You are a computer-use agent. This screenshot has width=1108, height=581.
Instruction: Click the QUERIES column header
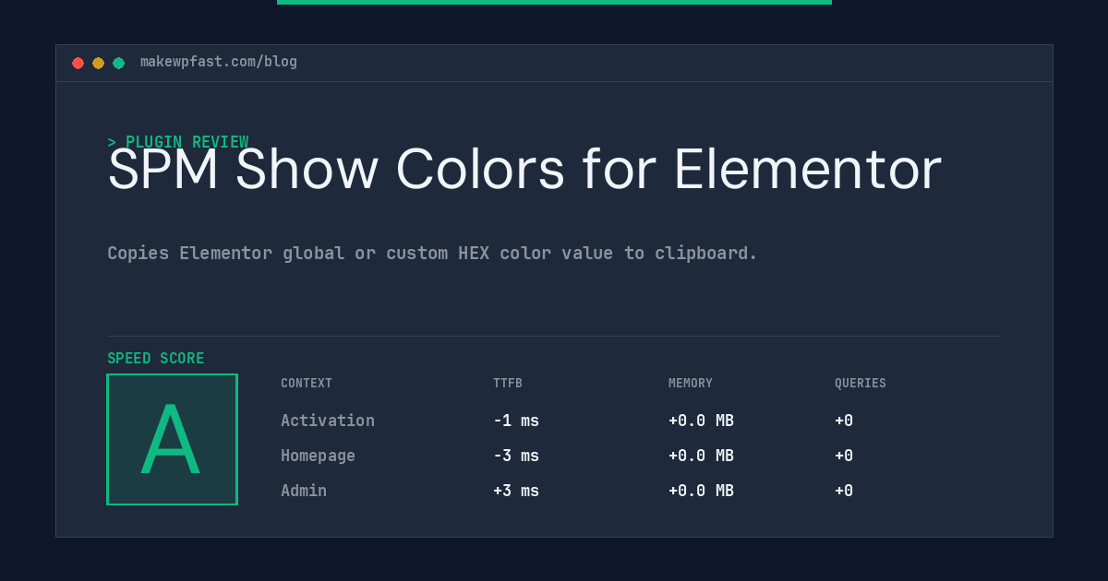pos(861,383)
